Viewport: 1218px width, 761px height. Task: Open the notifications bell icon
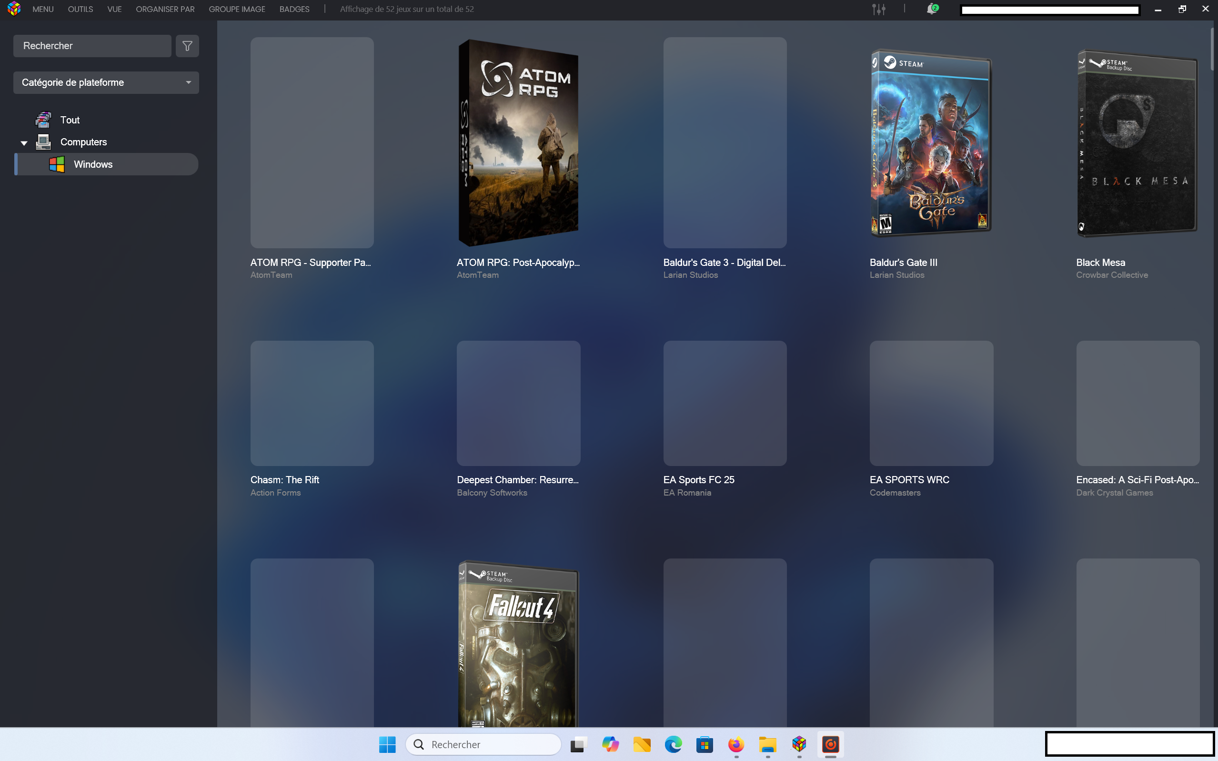coord(932,9)
